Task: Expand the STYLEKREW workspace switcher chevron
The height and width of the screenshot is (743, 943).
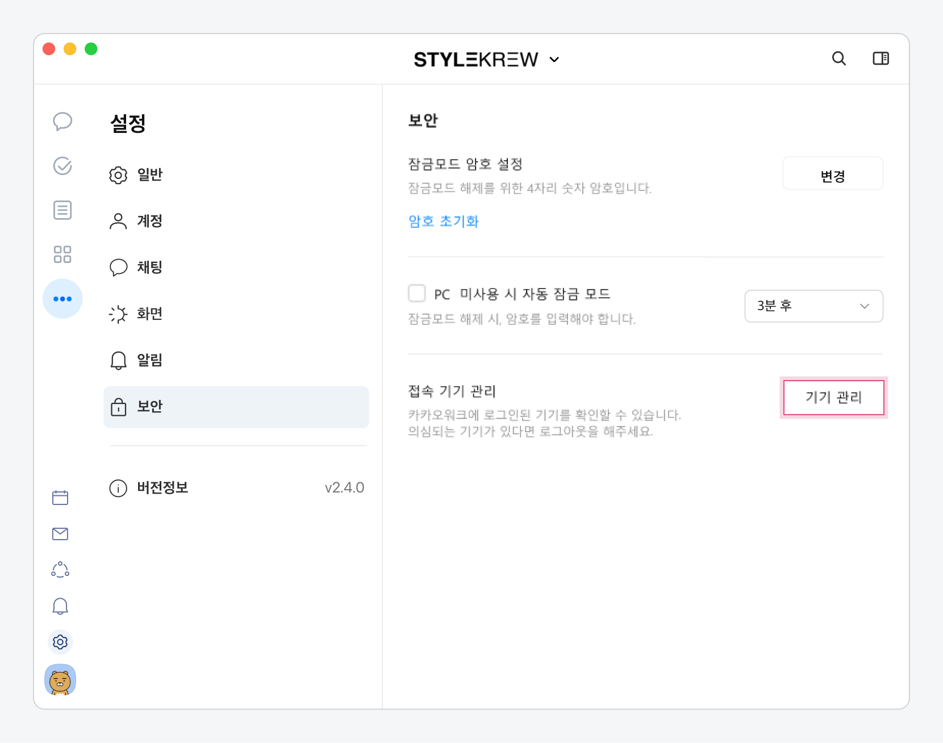Action: tap(554, 60)
